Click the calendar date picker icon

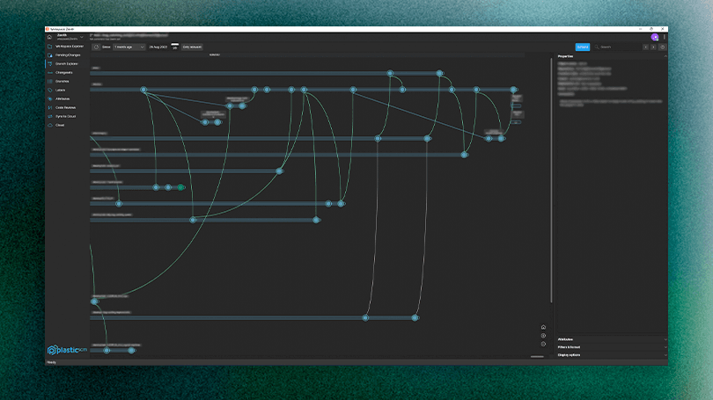(x=174, y=46)
